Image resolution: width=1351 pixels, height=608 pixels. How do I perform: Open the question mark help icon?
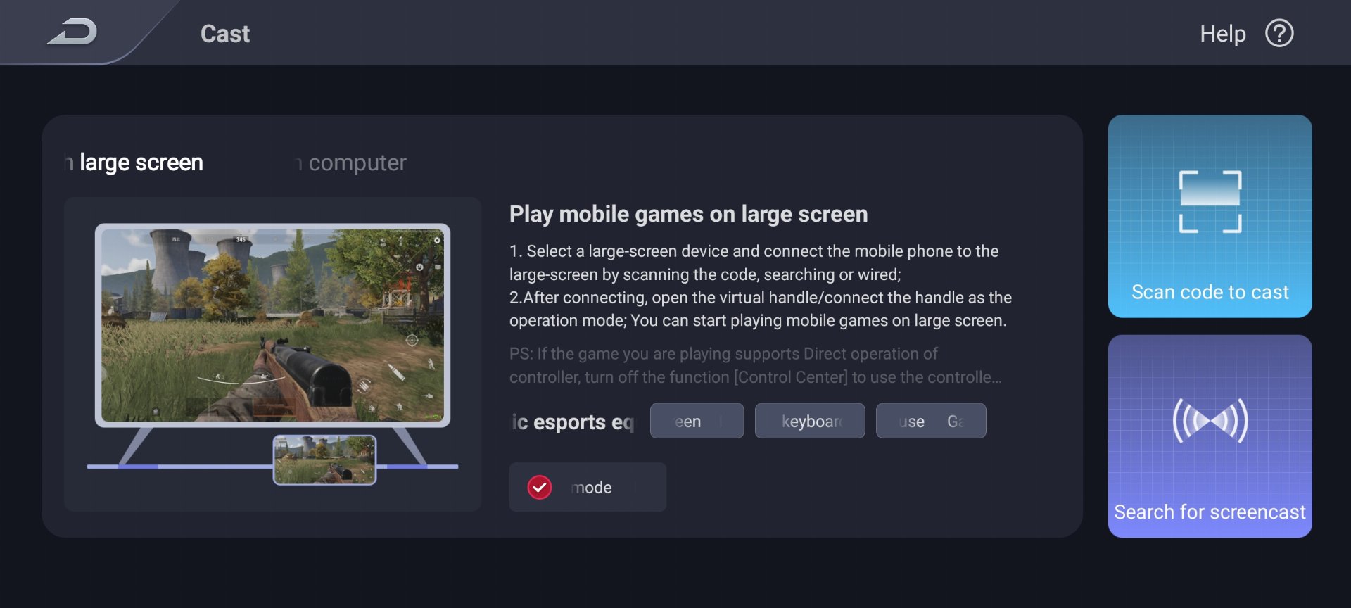point(1279,33)
